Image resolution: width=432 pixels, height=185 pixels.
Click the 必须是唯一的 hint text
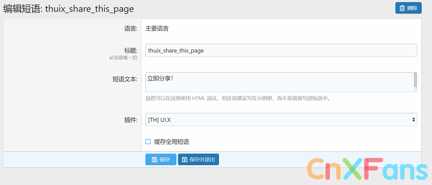tap(123, 58)
